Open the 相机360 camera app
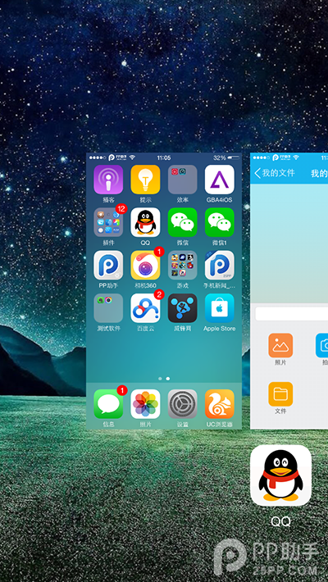Viewport: 328px width, 582px height. 145,265
